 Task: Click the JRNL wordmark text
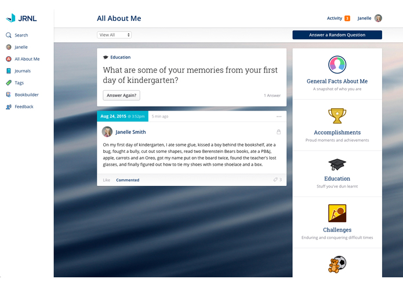tap(27, 19)
